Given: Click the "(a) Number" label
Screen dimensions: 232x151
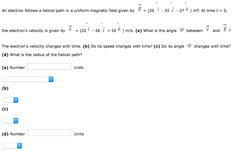Looking at the screenshot, I should pyautogui.click(x=14, y=68).
